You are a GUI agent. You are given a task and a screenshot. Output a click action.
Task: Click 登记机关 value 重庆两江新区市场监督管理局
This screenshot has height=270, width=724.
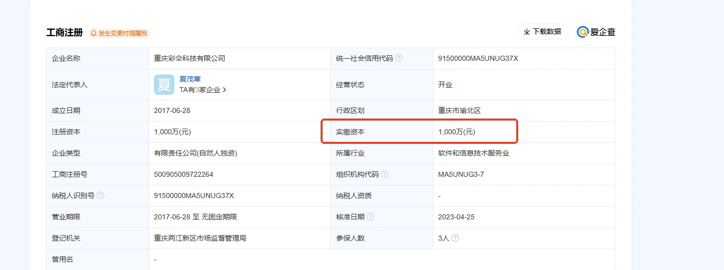[200, 238]
